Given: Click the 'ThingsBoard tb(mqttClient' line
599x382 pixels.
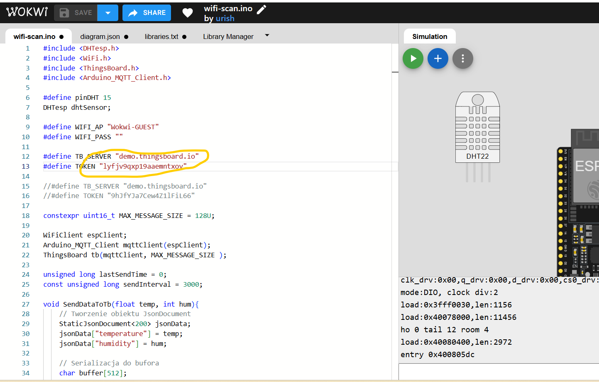Looking at the screenshot, I should [135, 255].
